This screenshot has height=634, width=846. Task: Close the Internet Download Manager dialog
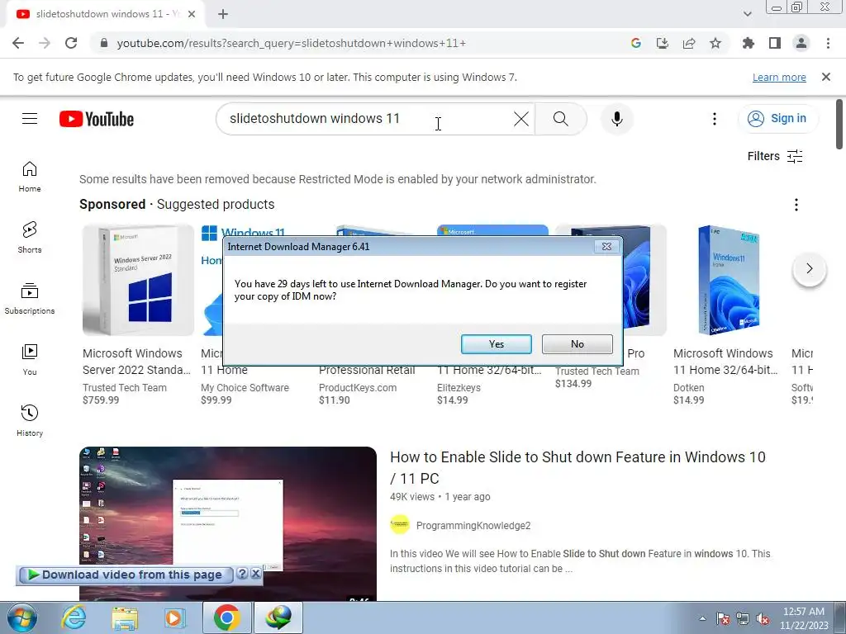(606, 246)
